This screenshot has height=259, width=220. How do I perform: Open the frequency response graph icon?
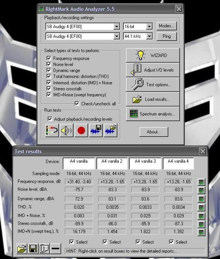click(201, 182)
